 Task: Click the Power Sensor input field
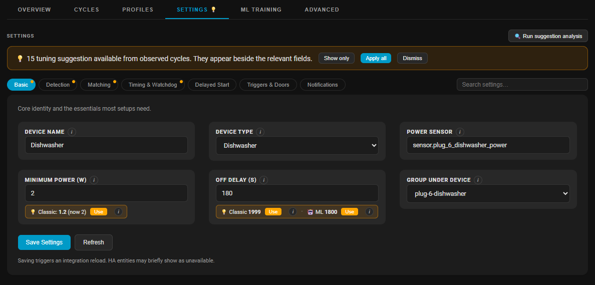tap(488, 145)
